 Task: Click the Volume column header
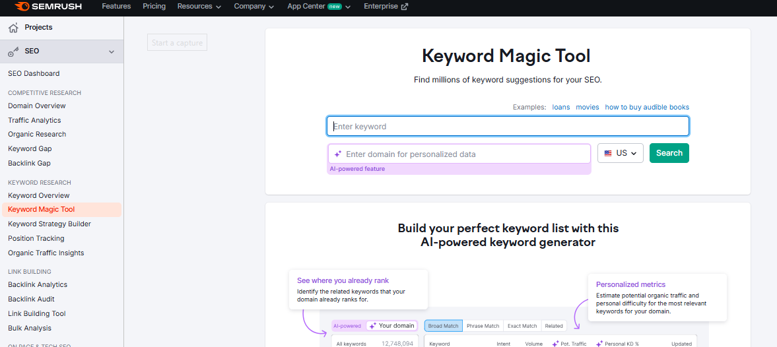coord(534,344)
